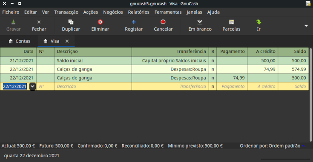Viewport: 313px width, 162px height.
Task: Click the Gravar save icon
Action: (x=13, y=22)
